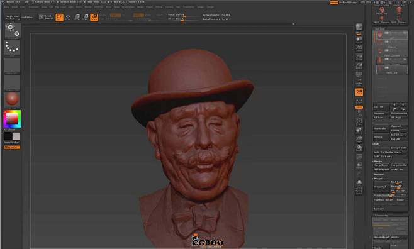Click the Scroll canvas icon
Image resolution: width=414 pixels, height=249 pixels.
[x=359, y=40]
